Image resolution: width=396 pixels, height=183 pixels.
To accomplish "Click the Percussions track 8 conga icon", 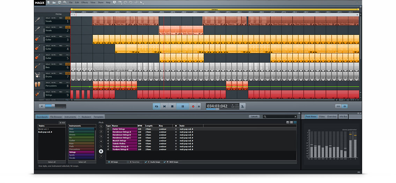I will click(37, 85).
